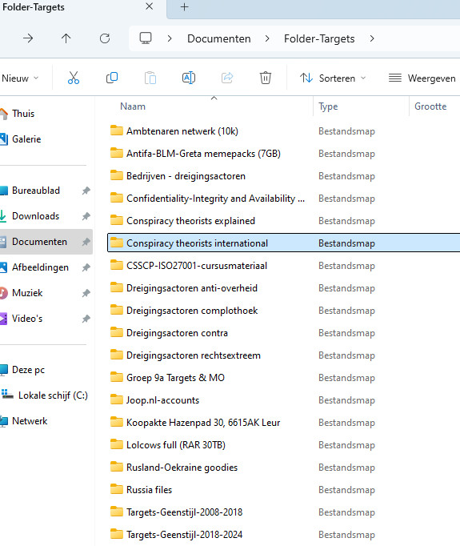
Task: Add a new tab with plus button
Action: (x=185, y=6)
